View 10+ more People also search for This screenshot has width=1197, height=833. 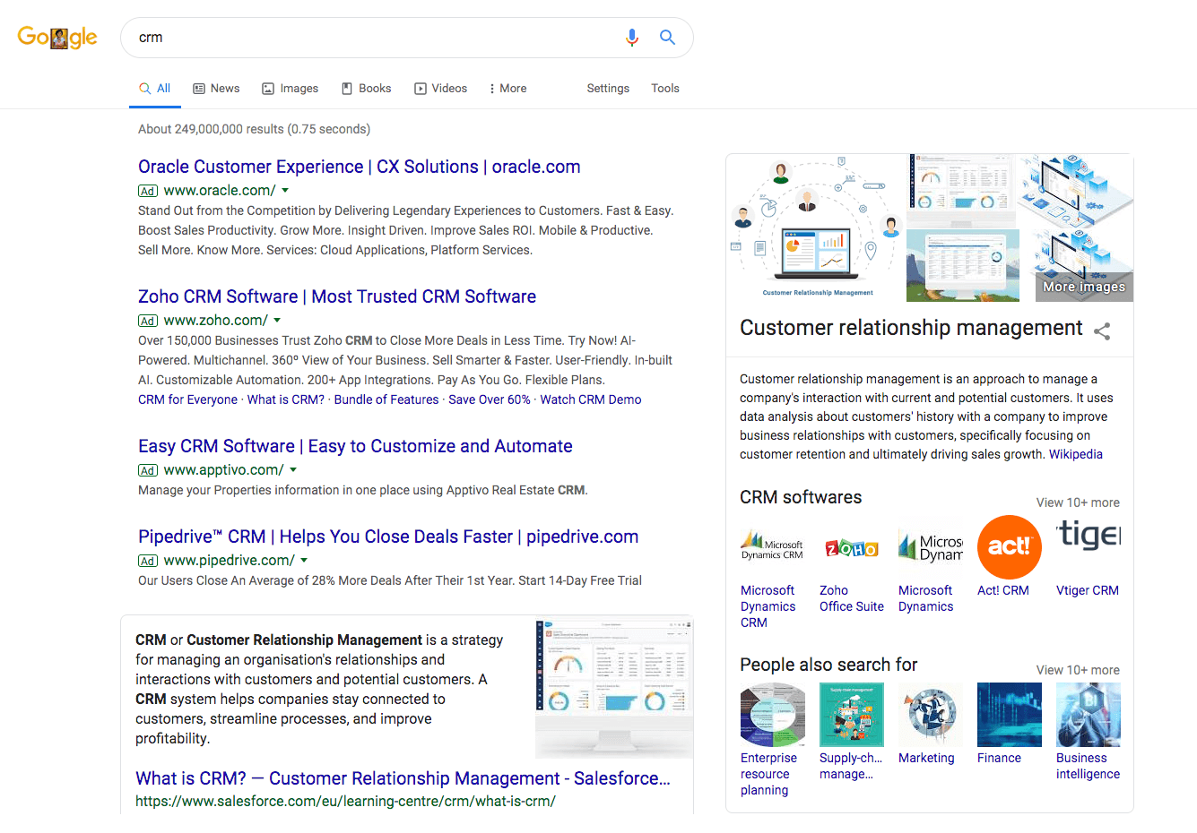click(1078, 670)
